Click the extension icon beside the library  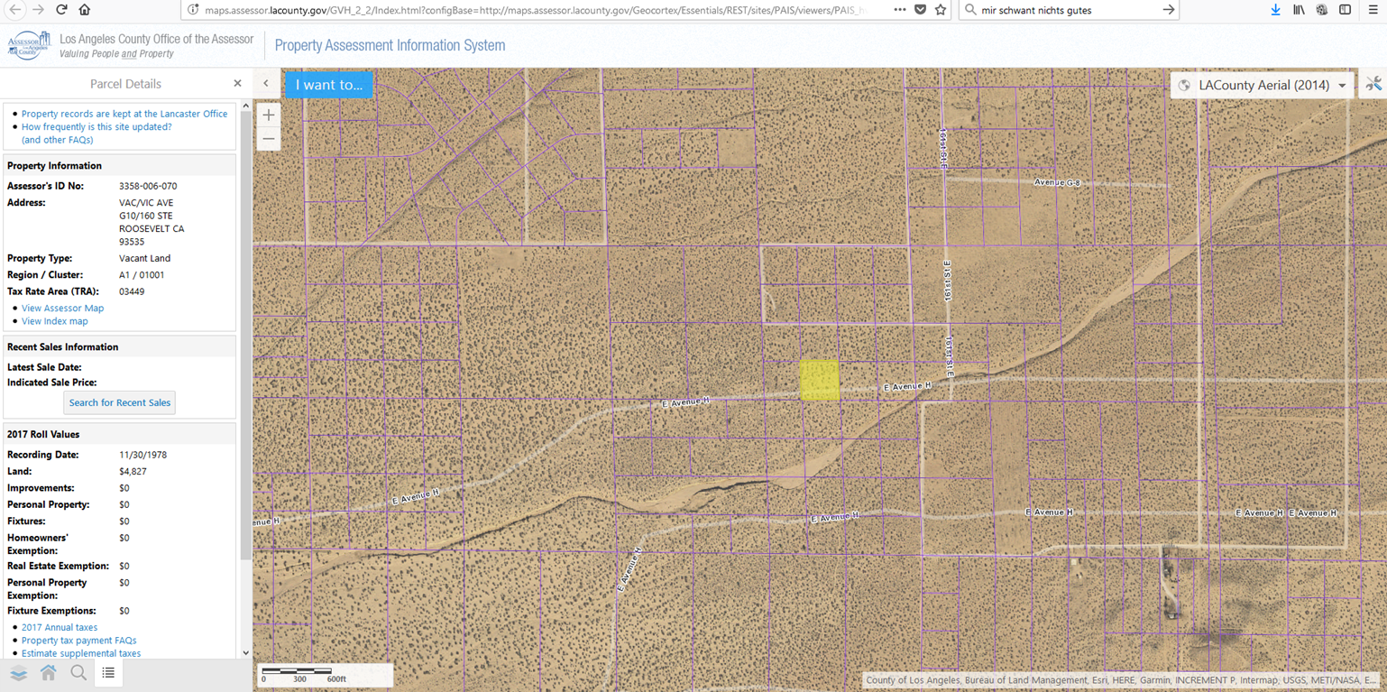coord(1321,10)
